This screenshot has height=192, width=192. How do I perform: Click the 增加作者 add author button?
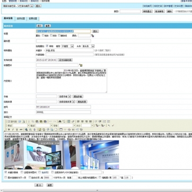[x=78, y=97]
